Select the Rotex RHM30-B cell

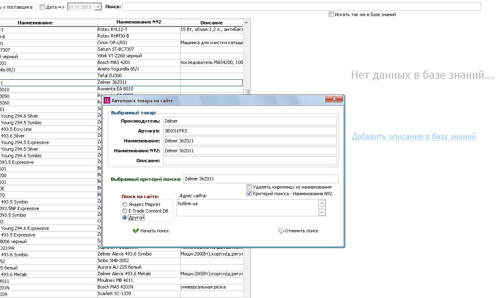(139, 36)
